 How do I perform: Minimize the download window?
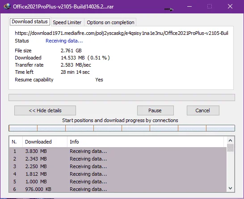tap(189, 7)
